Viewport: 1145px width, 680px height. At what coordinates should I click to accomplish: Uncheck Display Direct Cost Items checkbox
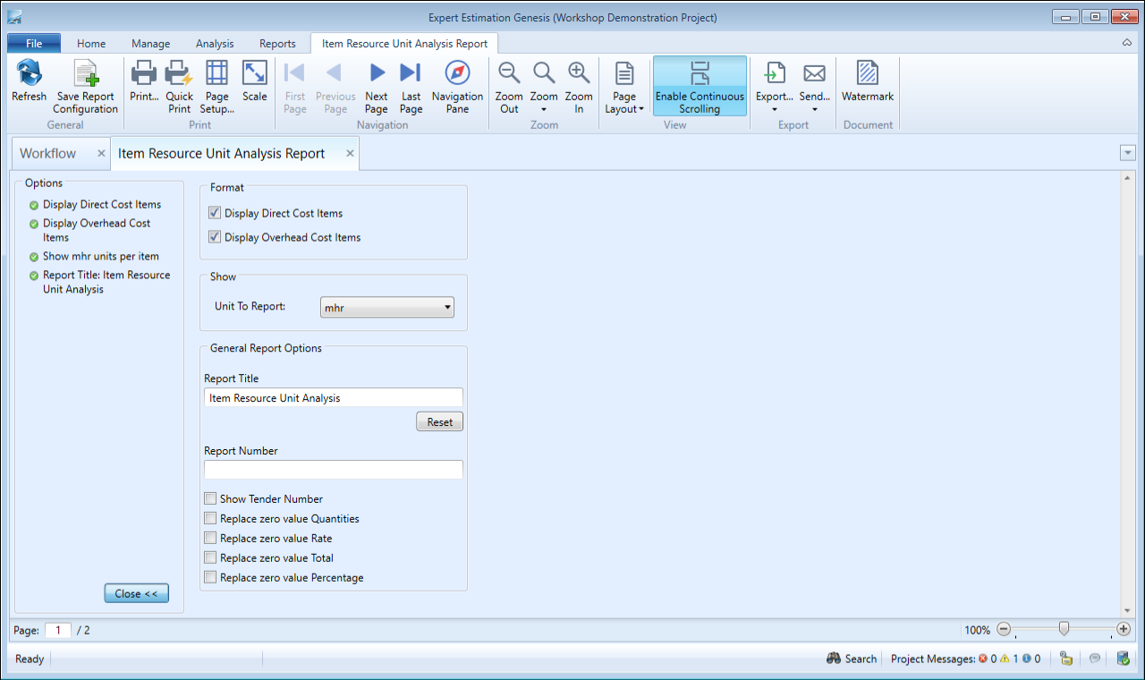[x=215, y=213]
